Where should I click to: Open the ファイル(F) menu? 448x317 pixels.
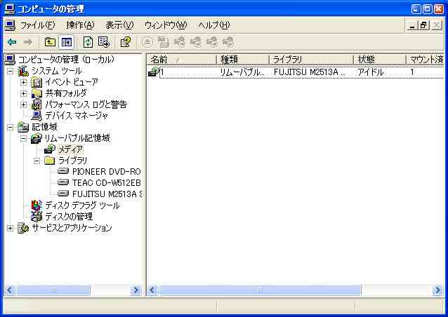pos(37,25)
